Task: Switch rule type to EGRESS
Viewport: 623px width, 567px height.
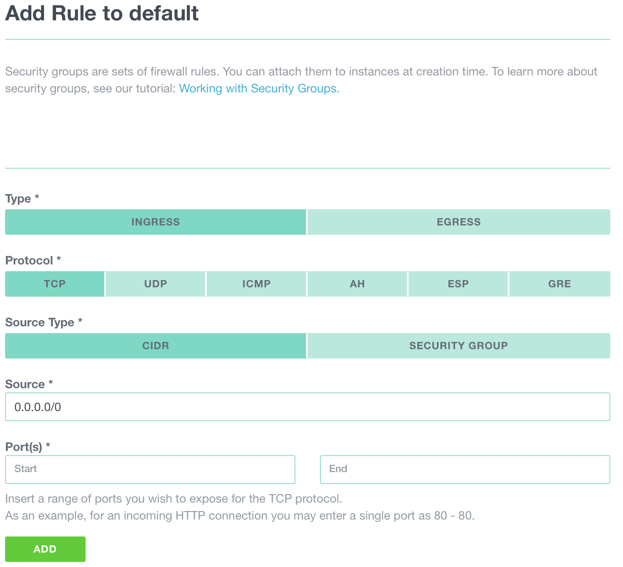Action: (x=459, y=222)
